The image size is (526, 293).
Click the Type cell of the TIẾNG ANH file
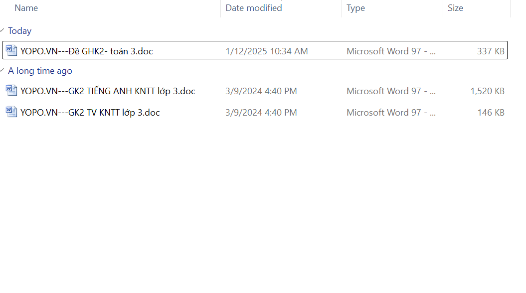tap(391, 91)
